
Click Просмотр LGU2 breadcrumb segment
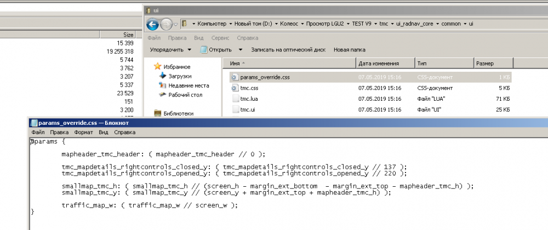[325, 24]
